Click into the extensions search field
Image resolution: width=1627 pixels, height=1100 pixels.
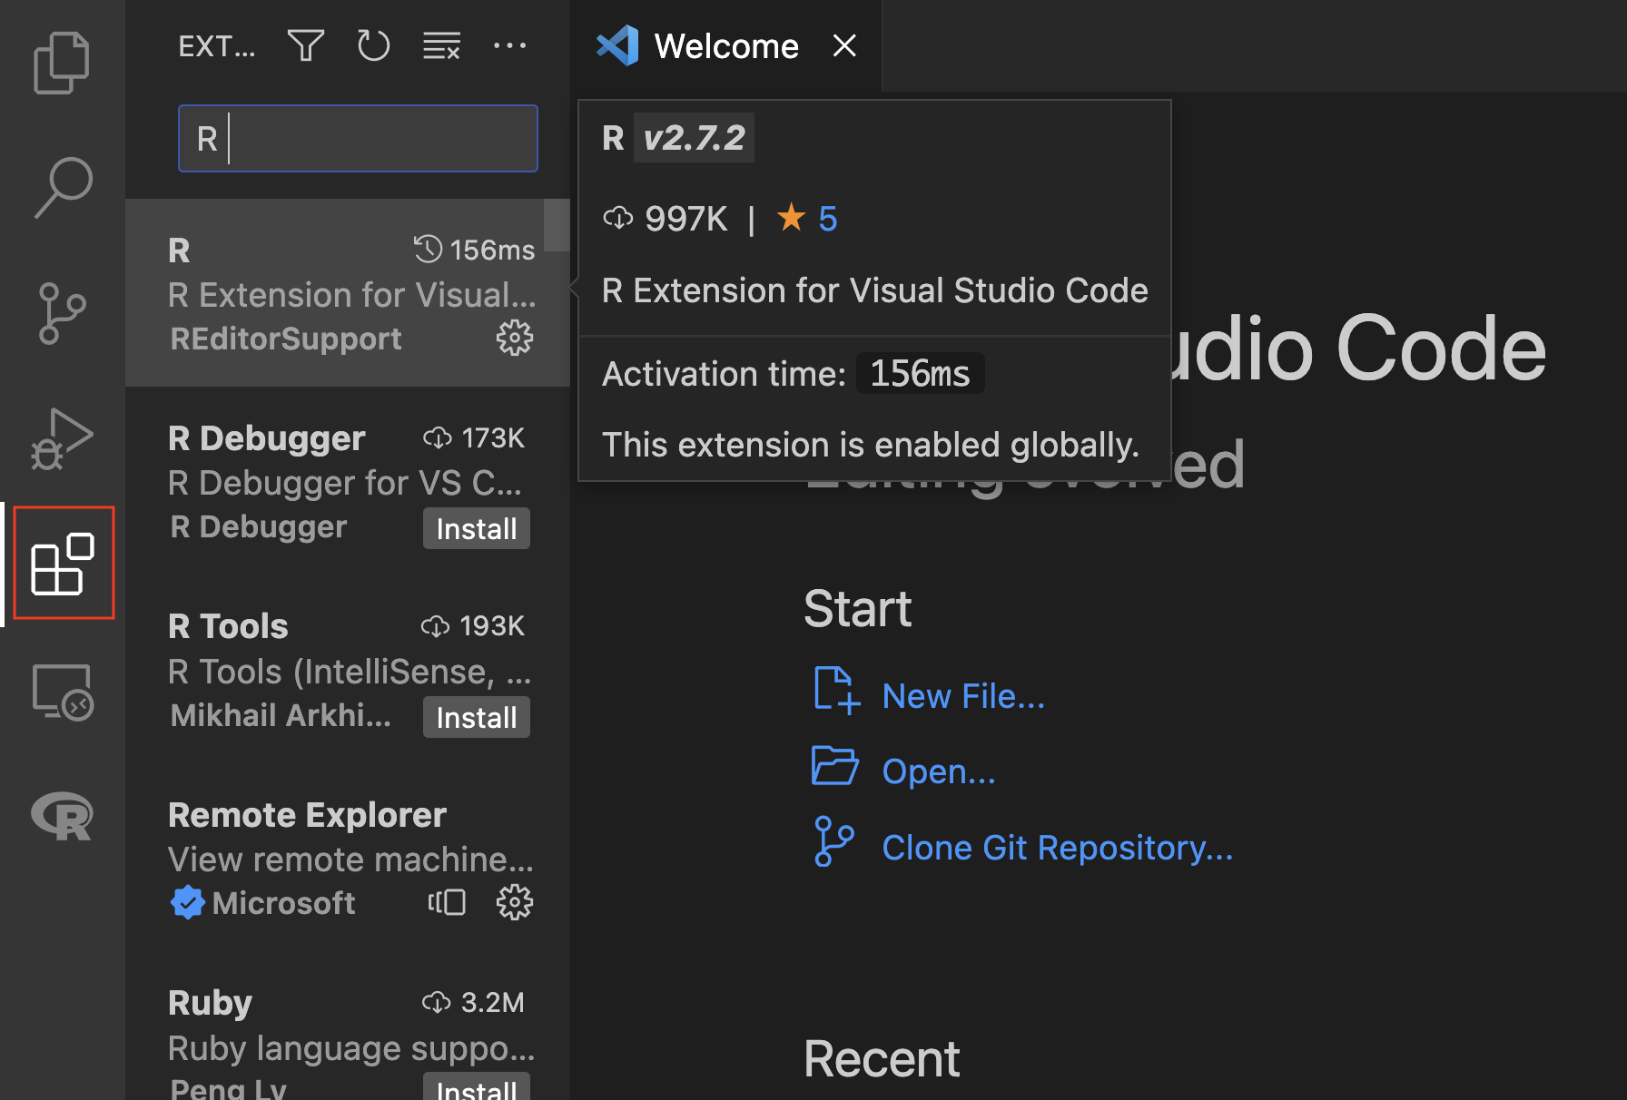tap(358, 139)
